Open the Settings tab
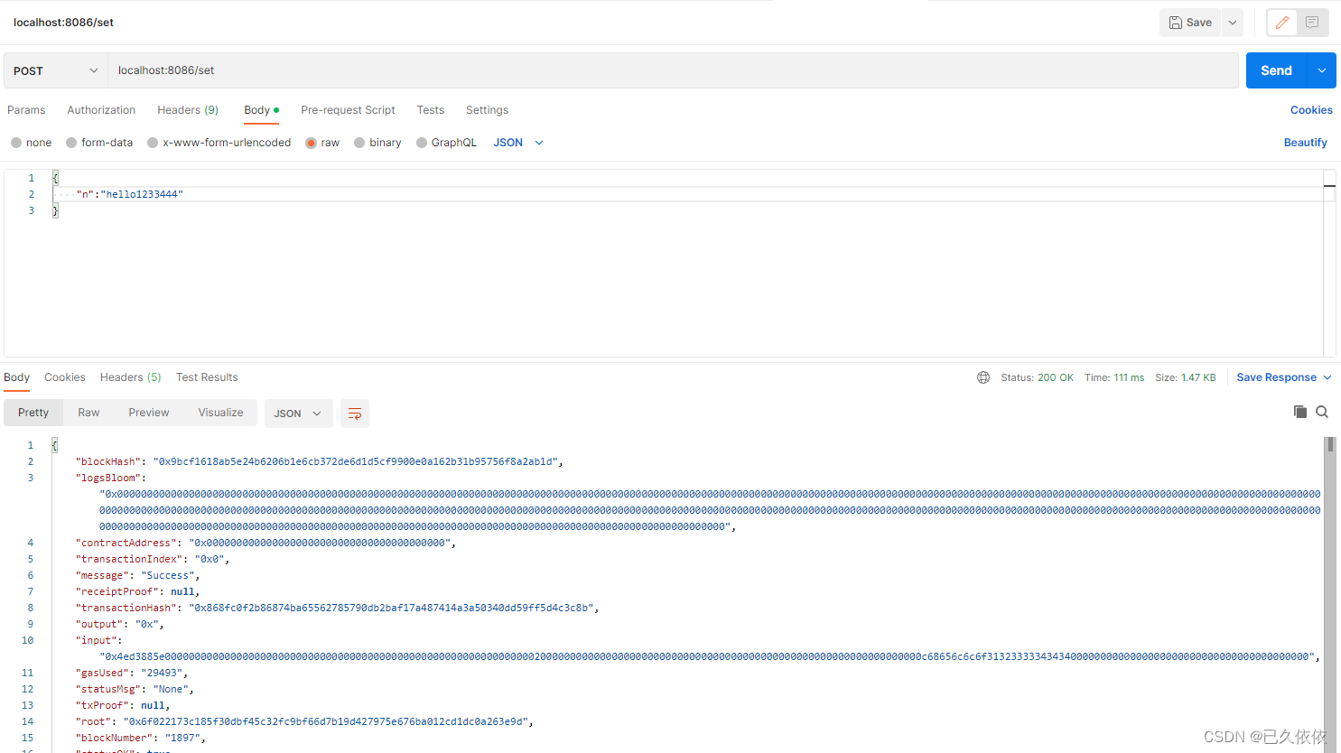Image resolution: width=1341 pixels, height=753 pixels. point(487,110)
